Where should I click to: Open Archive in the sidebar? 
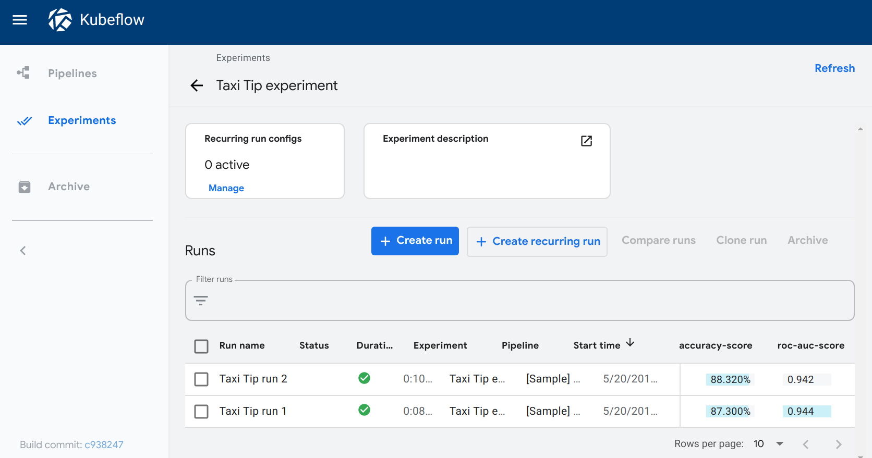[69, 187]
